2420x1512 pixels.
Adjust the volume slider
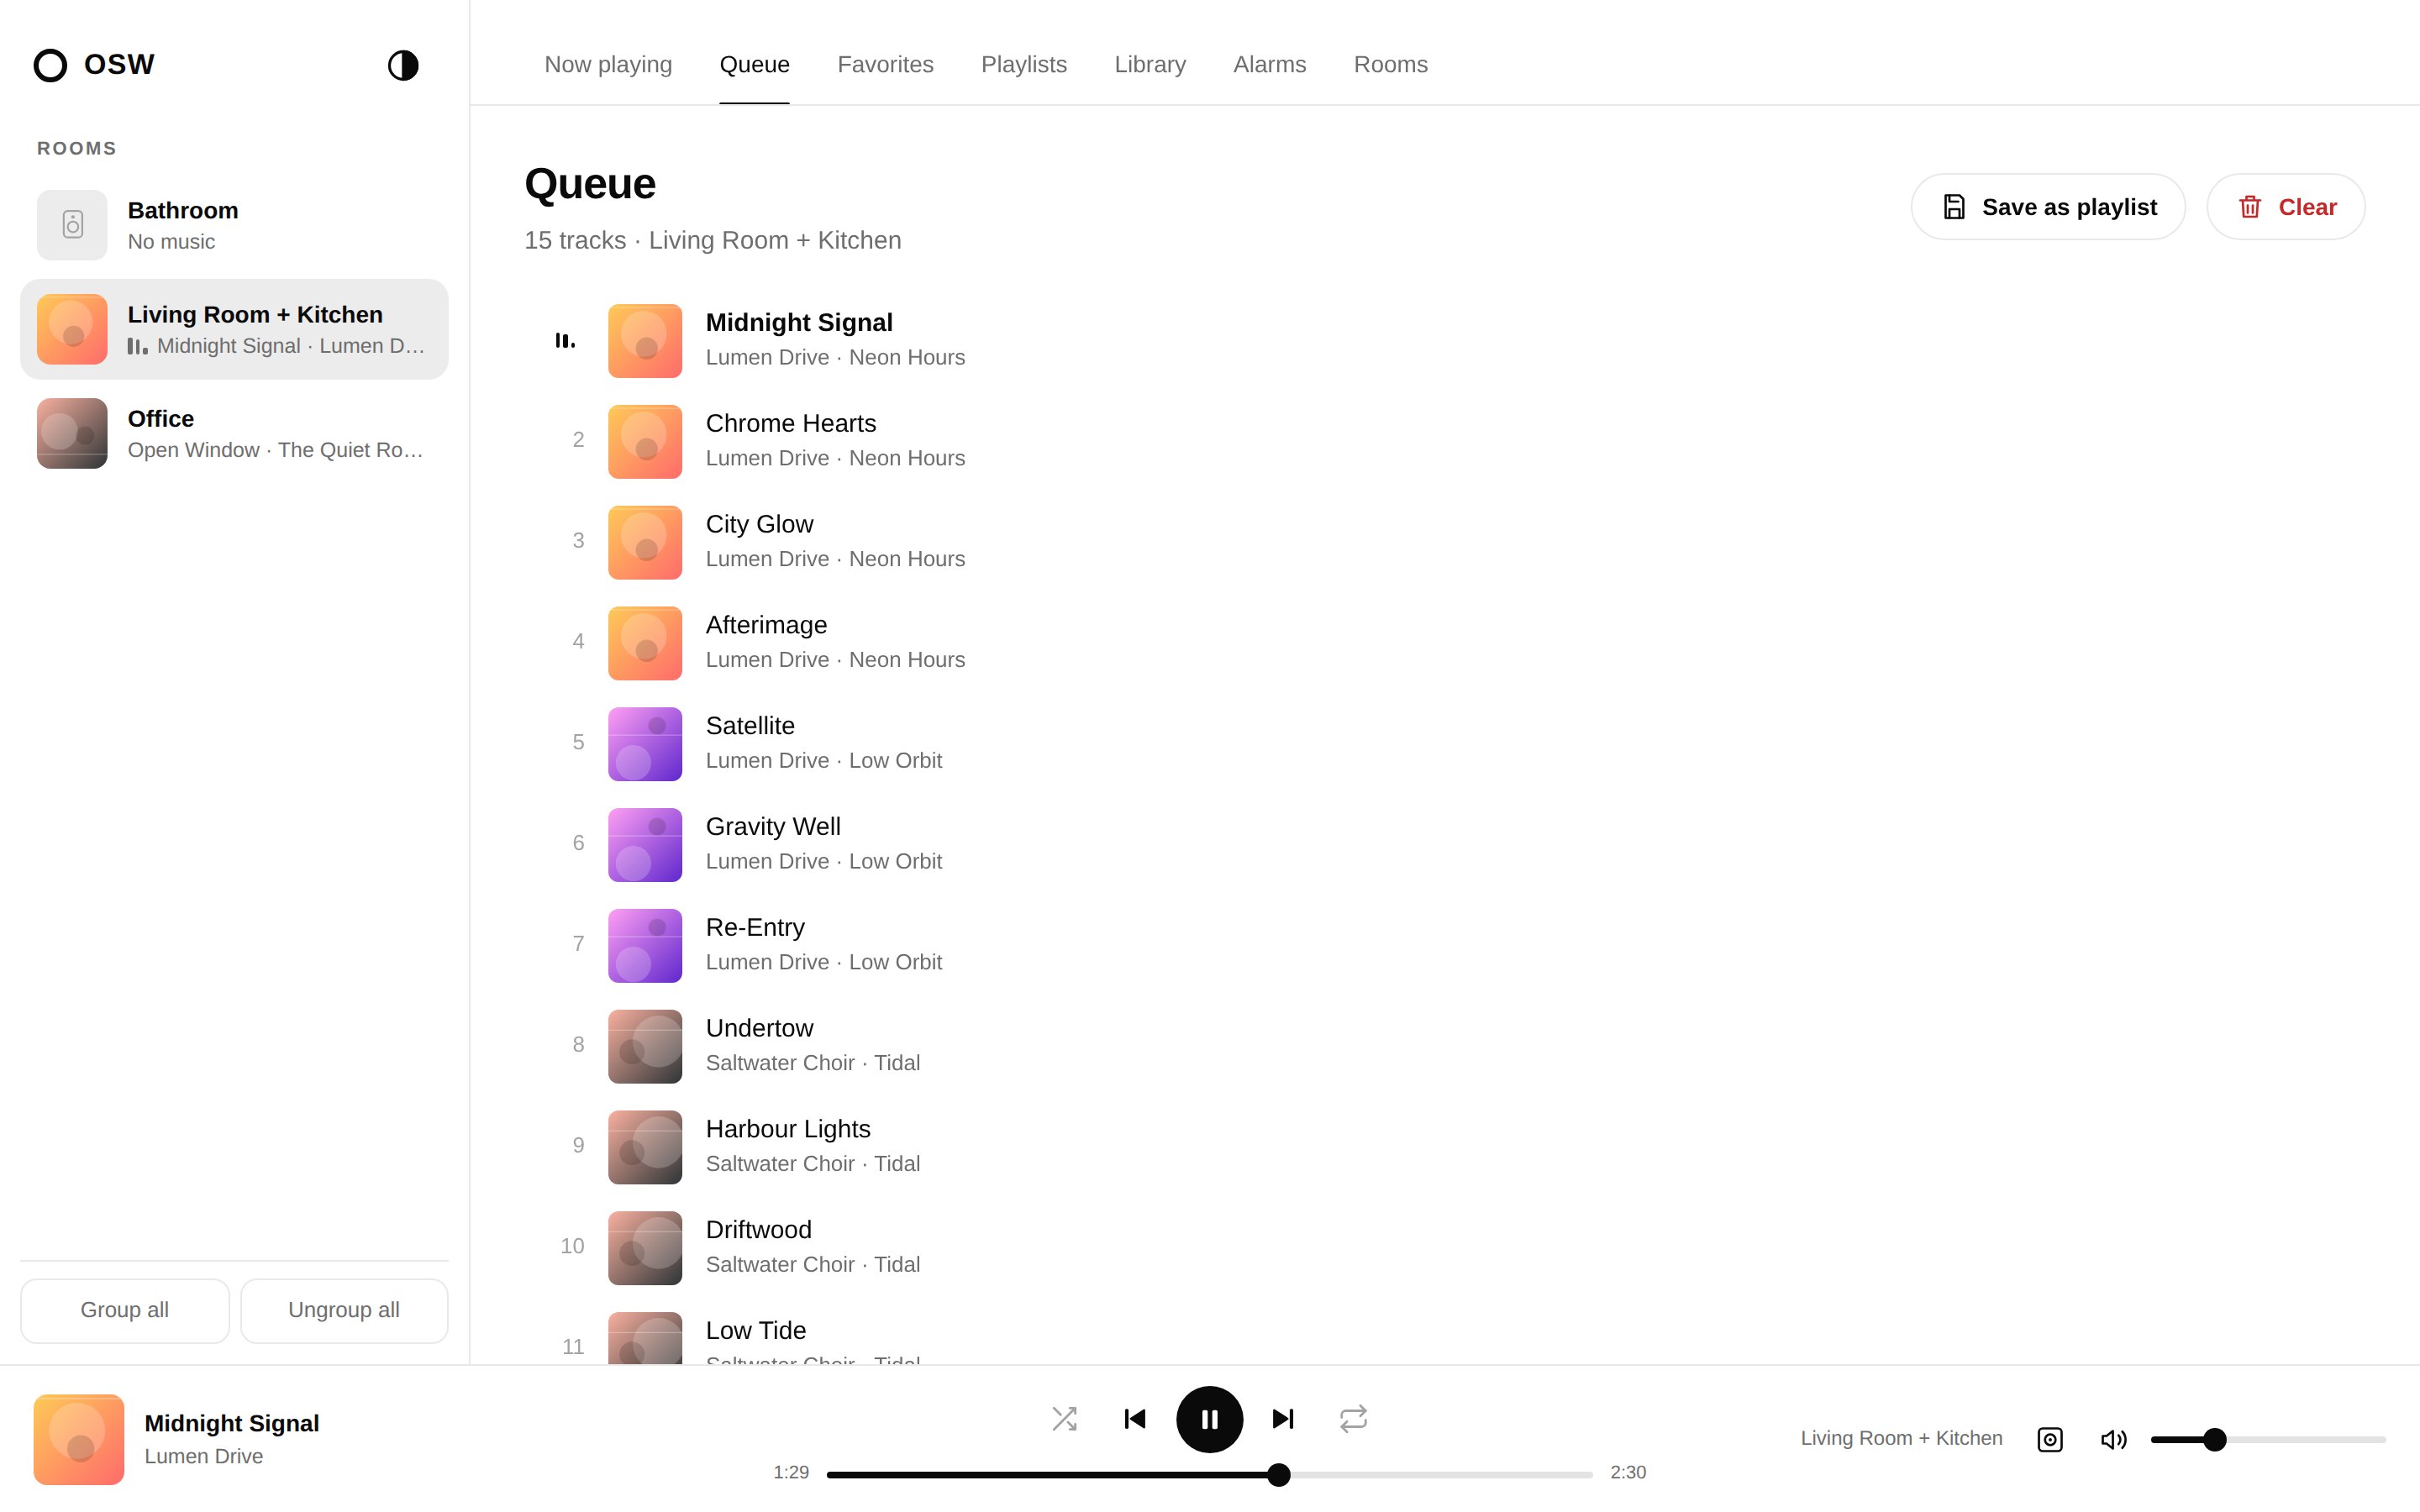tap(2268, 1439)
